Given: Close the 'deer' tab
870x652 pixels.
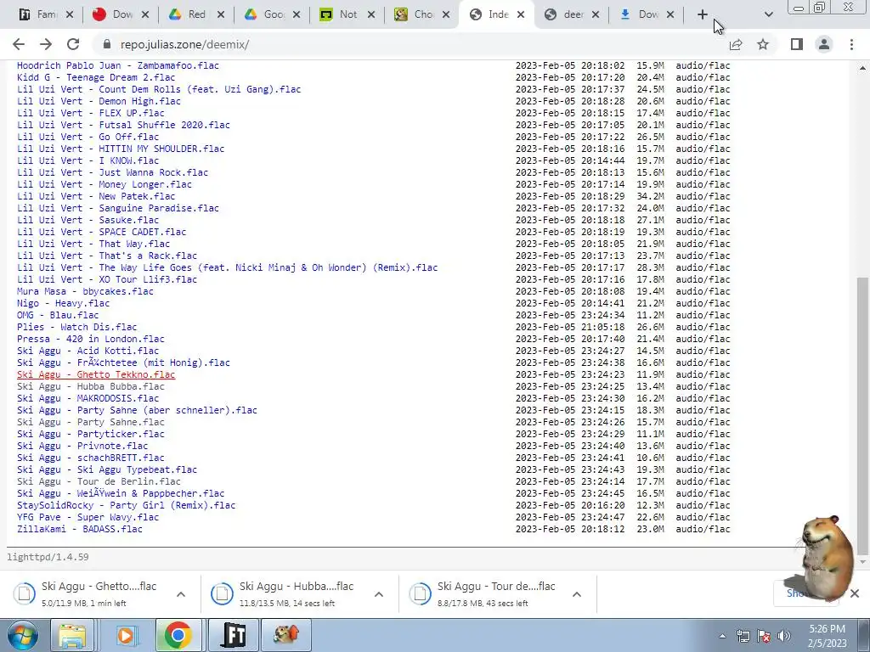Looking at the screenshot, I should pos(596,15).
